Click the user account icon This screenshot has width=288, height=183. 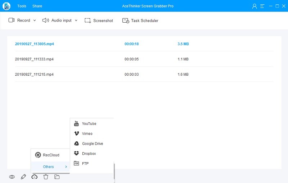coord(255,6)
